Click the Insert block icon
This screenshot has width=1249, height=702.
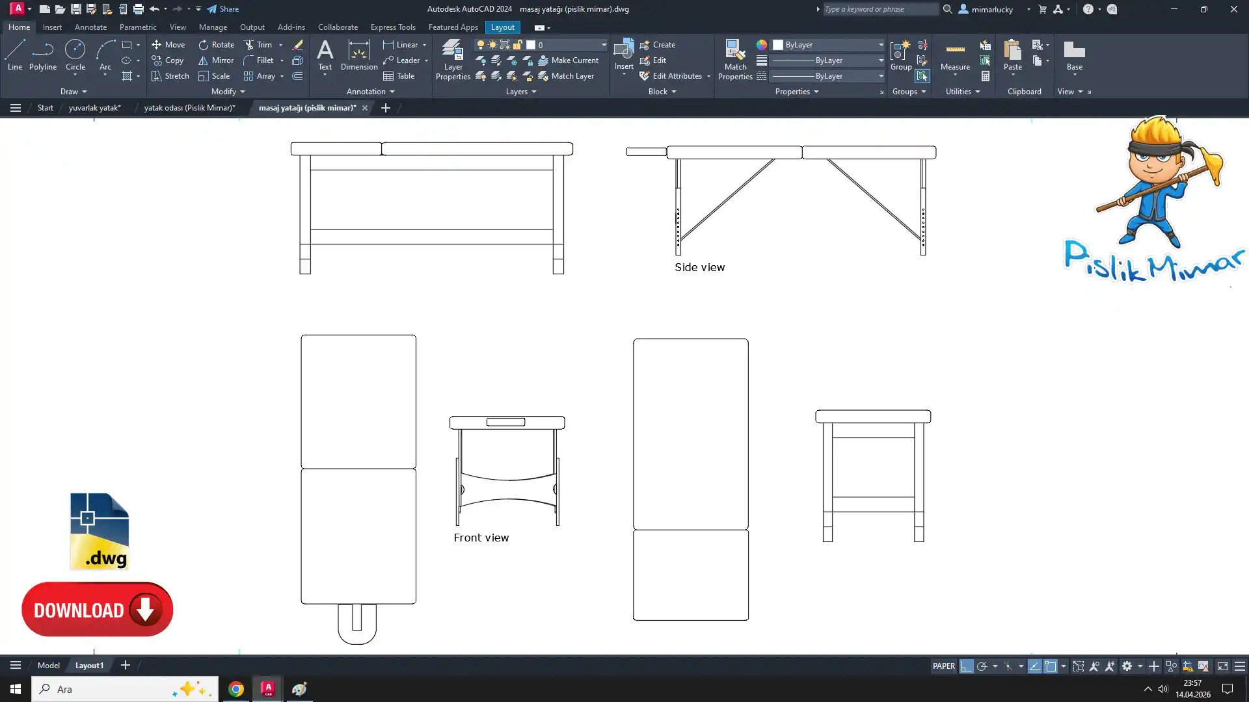tap(623, 51)
